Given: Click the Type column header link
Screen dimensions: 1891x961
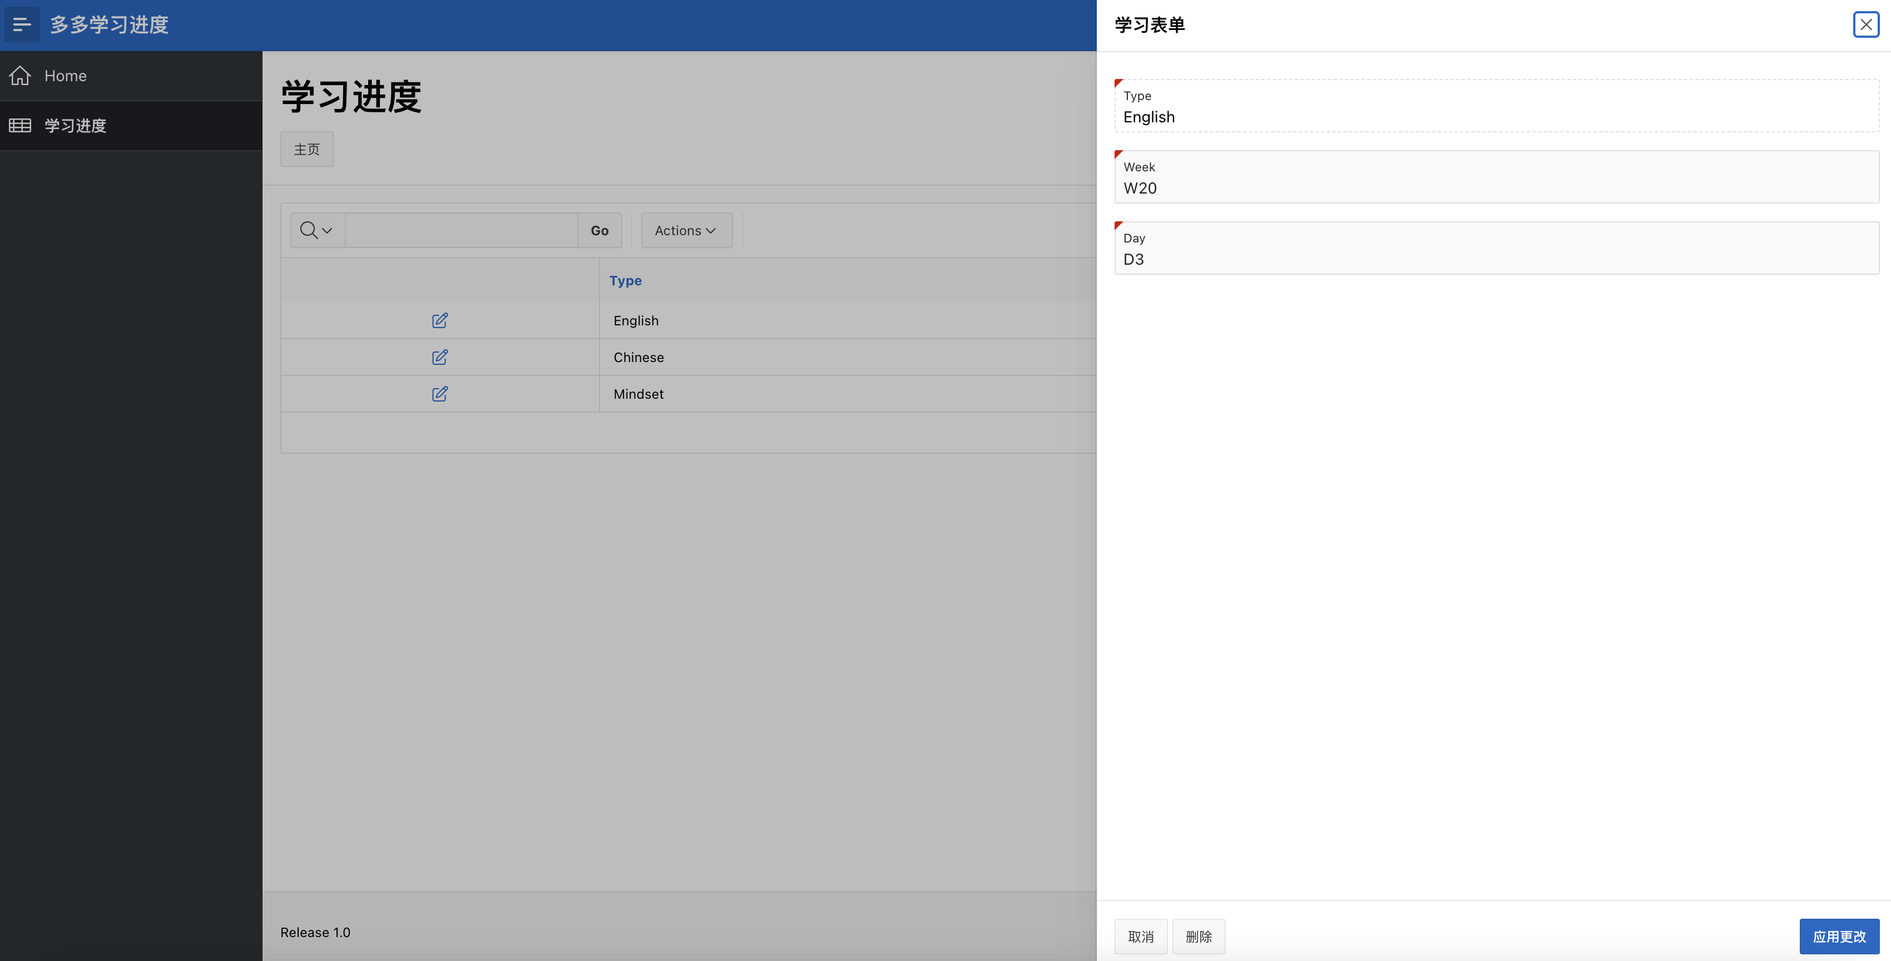Looking at the screenshot, I should (626, 280).
